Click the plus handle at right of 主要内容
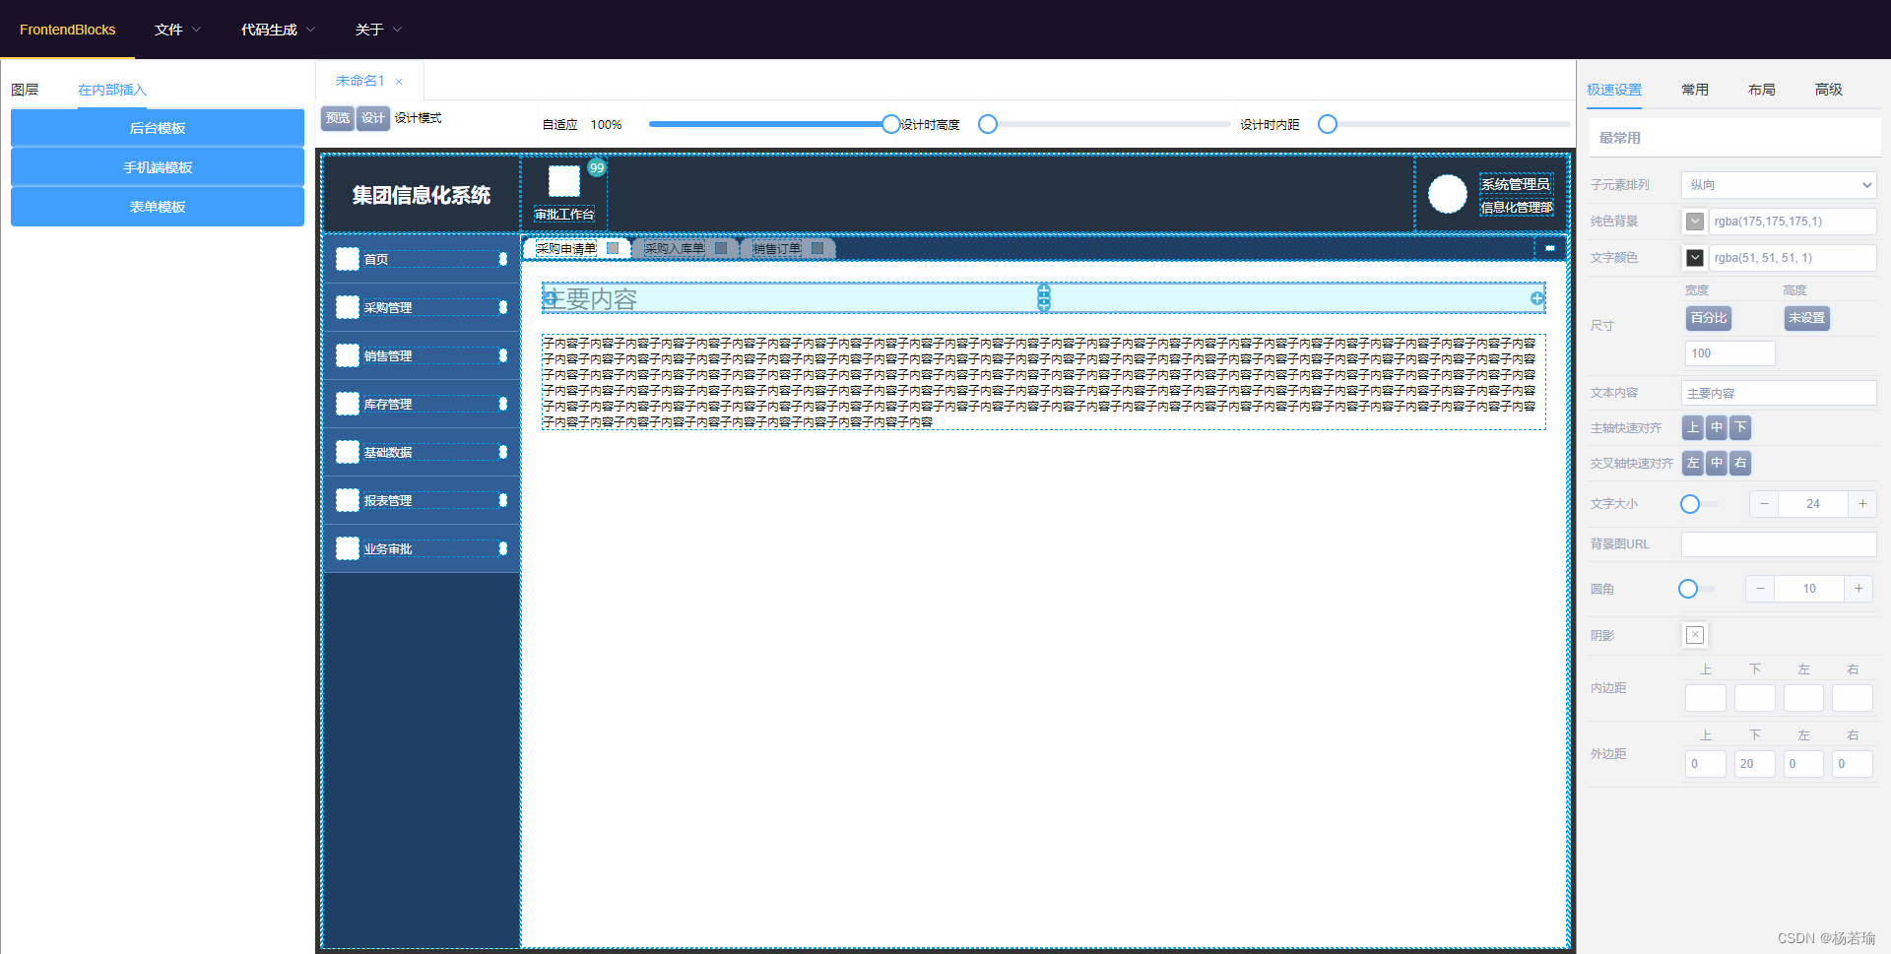Screen dimensions: 1891x954 click(x=1537, y=298)
